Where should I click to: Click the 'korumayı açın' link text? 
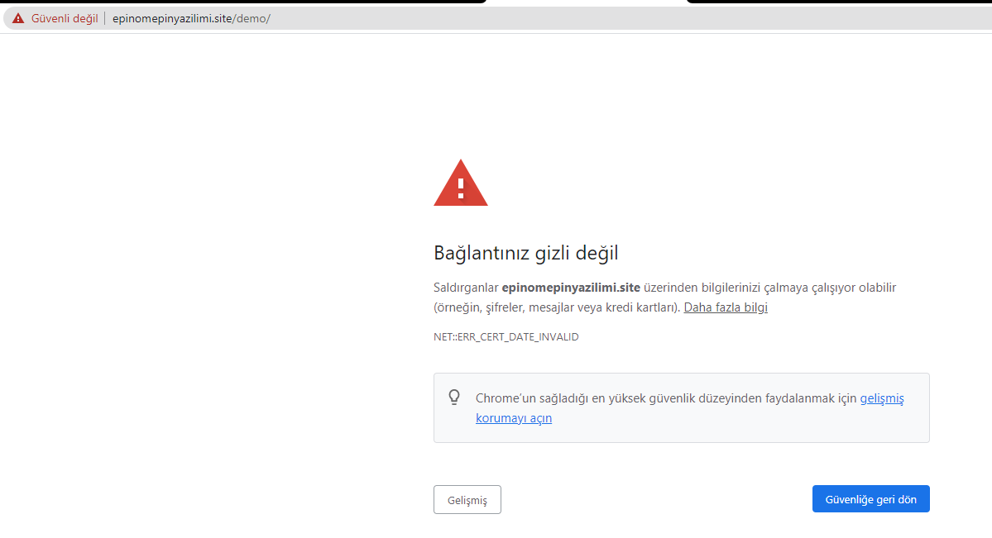pyautogui.click(x=514, y=418)
